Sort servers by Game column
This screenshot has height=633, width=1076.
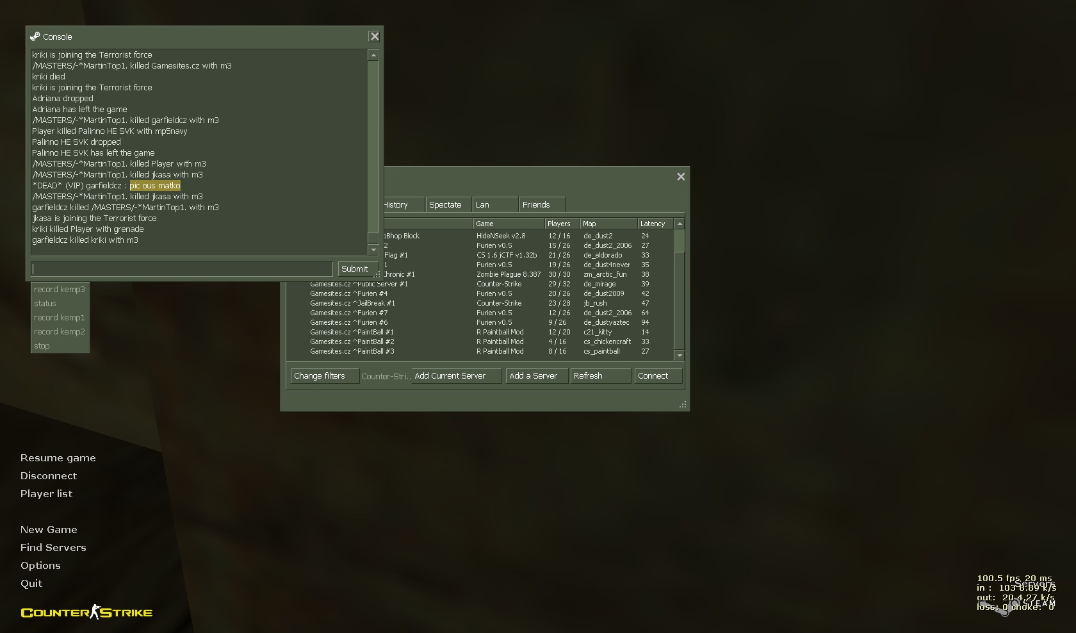[x=509, y=224]
